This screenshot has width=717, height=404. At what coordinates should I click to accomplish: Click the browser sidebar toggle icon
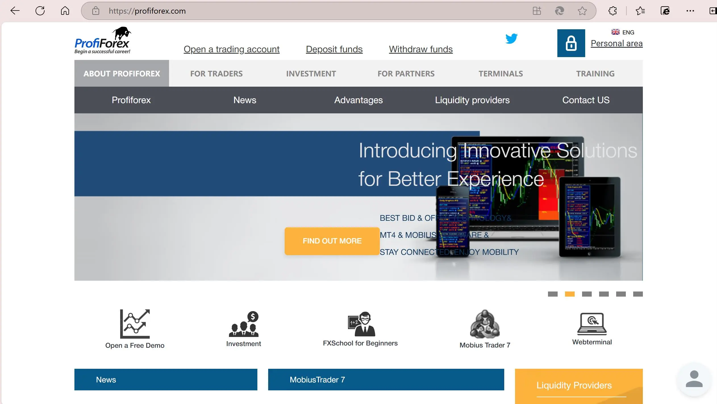713,11
